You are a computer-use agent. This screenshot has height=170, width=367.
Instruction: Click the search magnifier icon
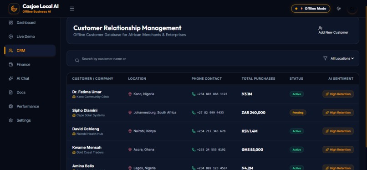click(x=77, y=61)
